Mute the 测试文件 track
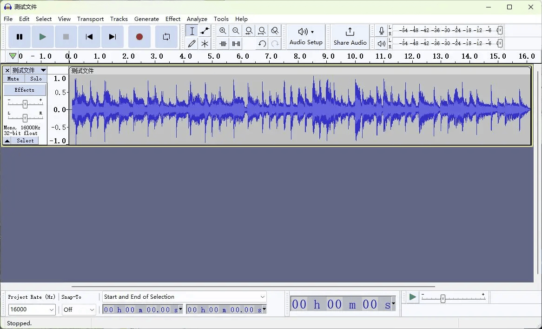542x329 pixels. click(x=13, y=79)
